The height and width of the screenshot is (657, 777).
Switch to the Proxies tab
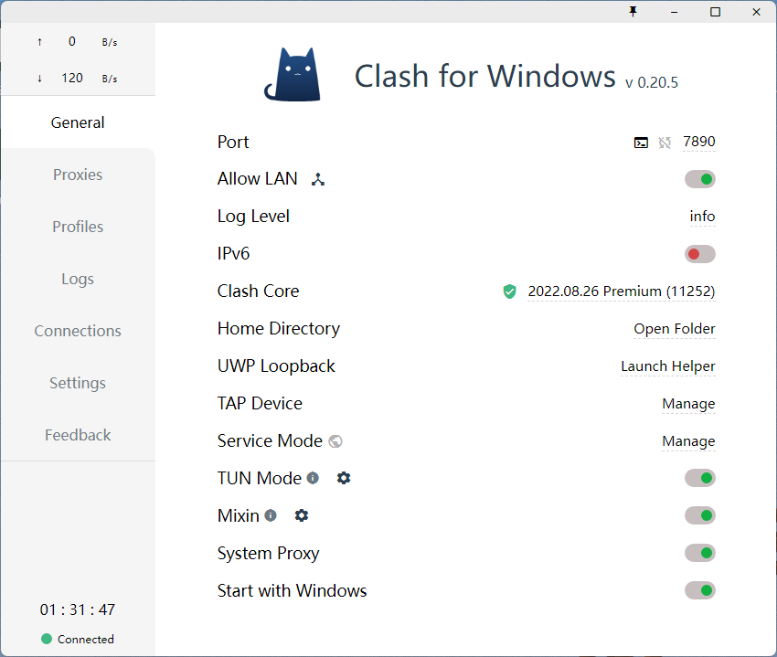click(x=78, y=175)
